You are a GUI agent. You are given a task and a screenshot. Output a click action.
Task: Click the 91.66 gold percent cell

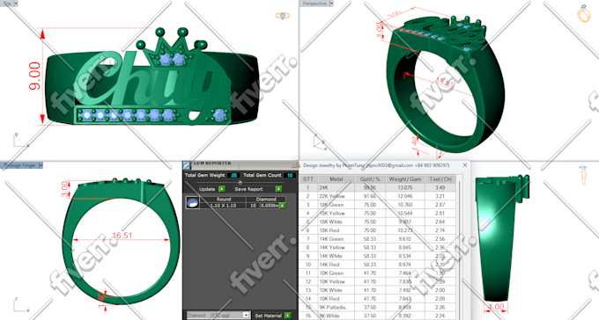point(370,196)
